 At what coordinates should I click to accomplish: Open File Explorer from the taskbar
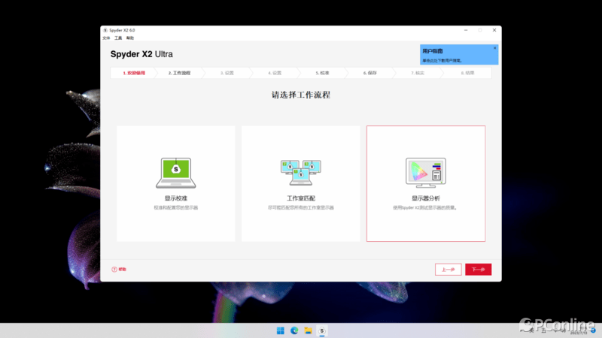pyautogui.click(x=309, y=330)
